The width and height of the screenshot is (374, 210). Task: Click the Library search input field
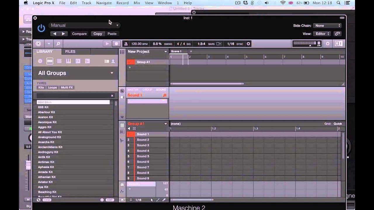[75, 96]
